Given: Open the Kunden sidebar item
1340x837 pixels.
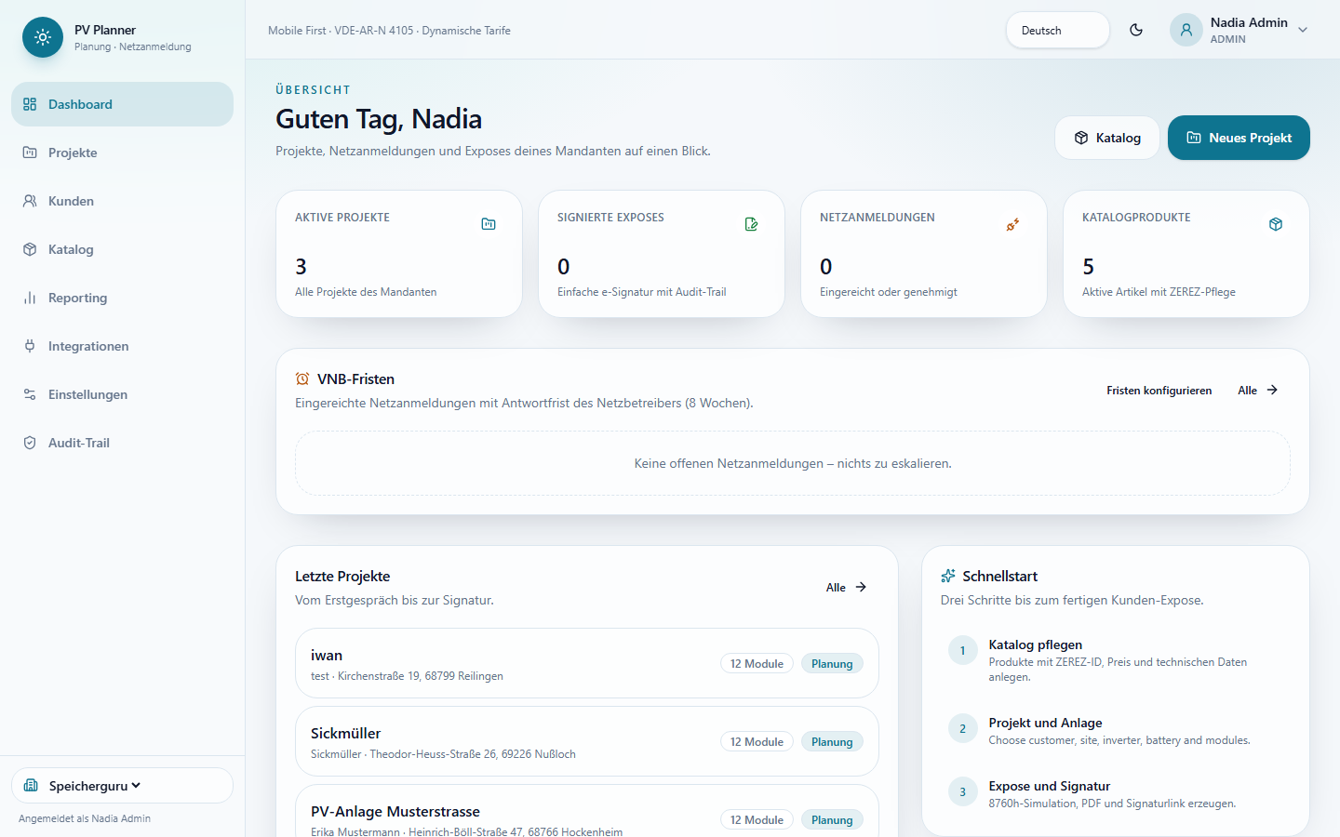Looking at the screenshot, I should click(x=122, y=201).
